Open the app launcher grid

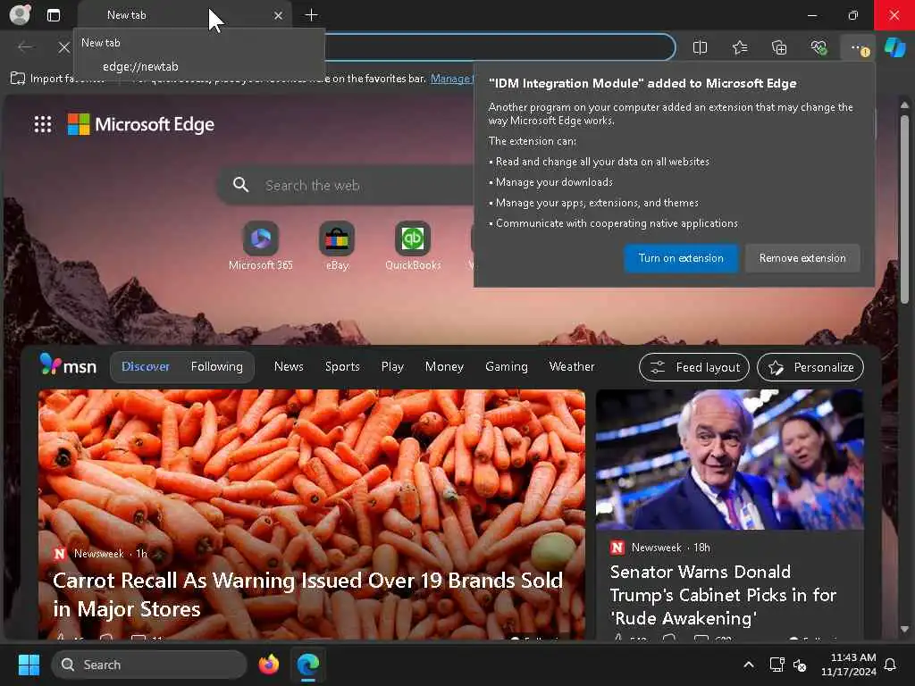(x=43, y=124)
